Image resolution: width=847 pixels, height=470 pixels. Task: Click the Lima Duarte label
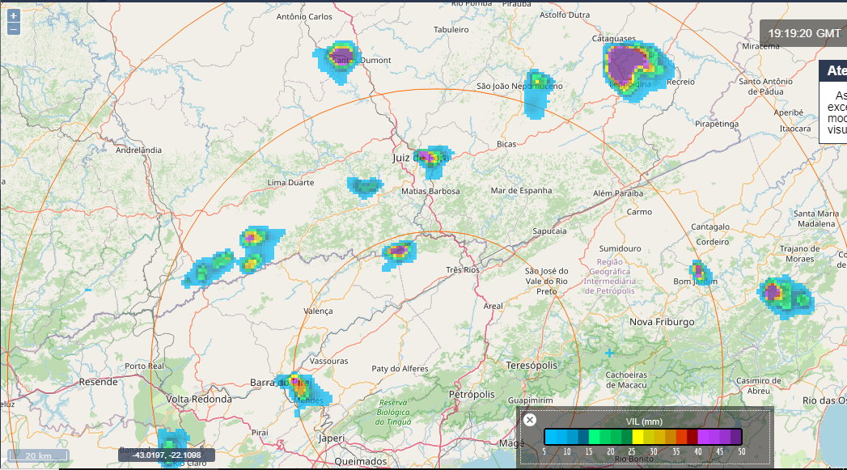(x=290, y=183)
